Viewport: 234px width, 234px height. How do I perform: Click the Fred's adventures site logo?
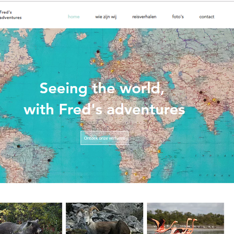[x=11, y=15]
